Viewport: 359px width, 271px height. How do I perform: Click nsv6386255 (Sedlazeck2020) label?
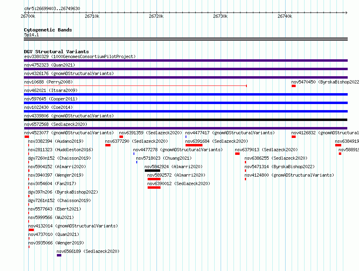(x=276, y=158)
